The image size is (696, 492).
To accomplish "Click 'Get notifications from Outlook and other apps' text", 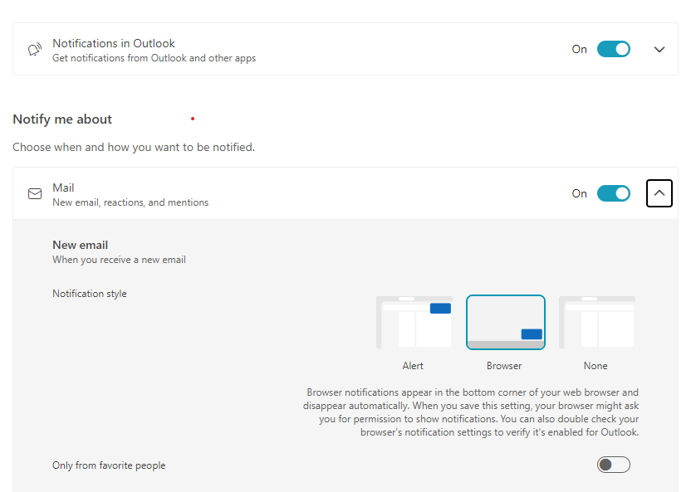I will coord(154,58).
